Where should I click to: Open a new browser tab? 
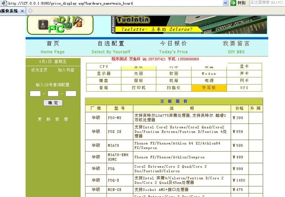click(30, 11)
